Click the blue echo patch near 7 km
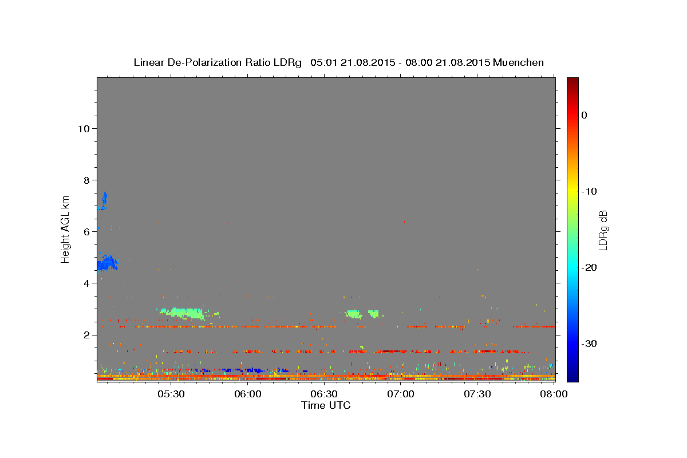 coord(103,201)
